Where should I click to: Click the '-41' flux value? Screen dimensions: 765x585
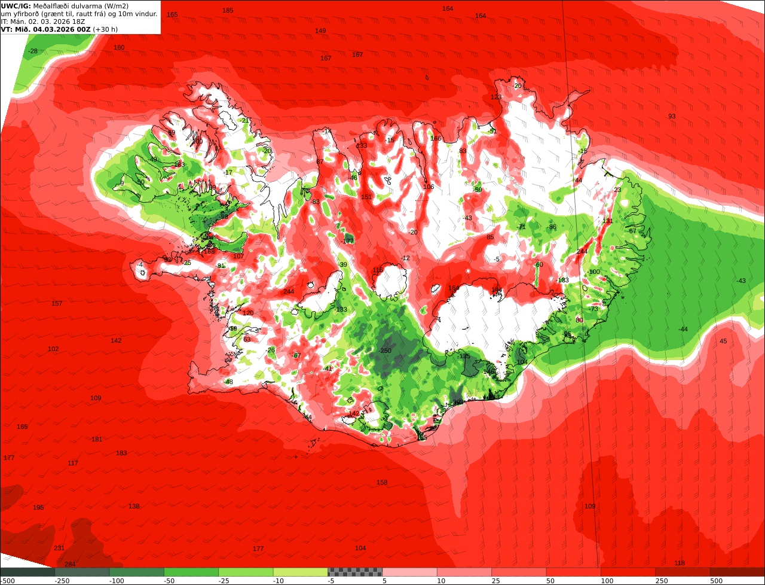(x=328, y=368)
